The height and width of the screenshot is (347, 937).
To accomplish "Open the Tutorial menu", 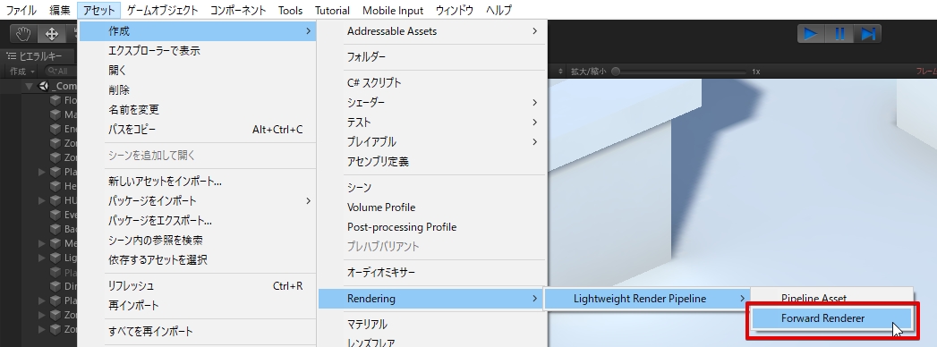I will pyautogui.click(x=332, y=10).
